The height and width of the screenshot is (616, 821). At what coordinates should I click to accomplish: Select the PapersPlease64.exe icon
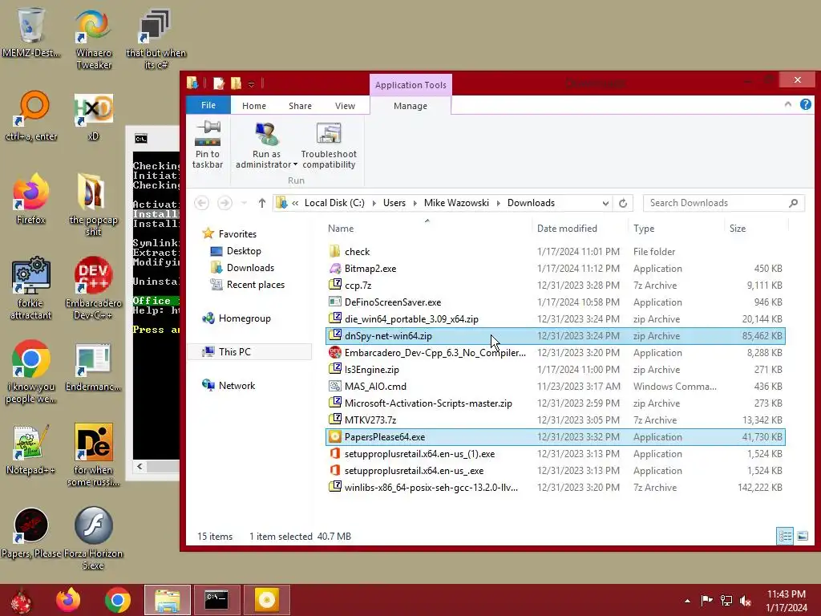coord(334,437)
